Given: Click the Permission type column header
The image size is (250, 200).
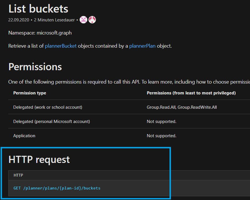Looking at the screenshot, I should pos(30,93).
